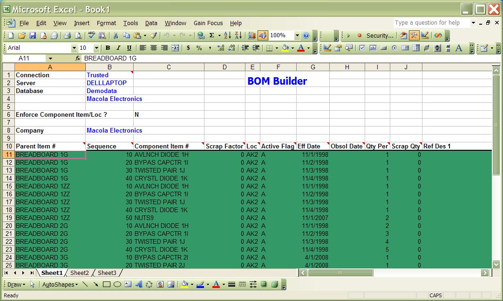This screenshot has width=503, height=301.
Task: Expand the Zoom percentage dropdown
Action: click(x=297, y=35)
